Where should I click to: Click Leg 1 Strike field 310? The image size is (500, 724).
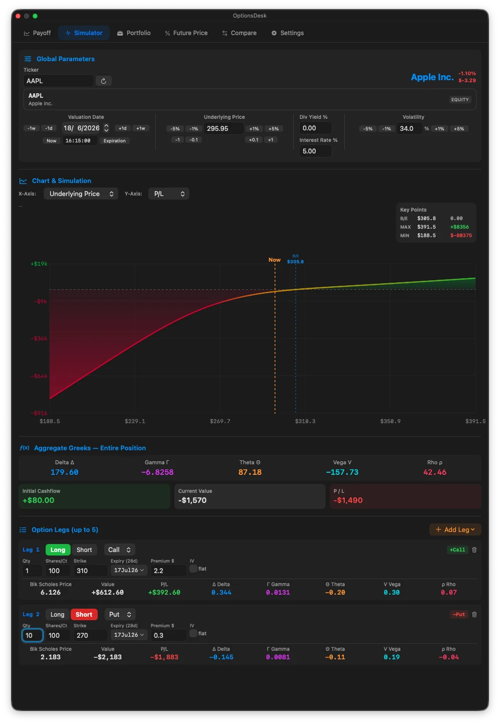90,571
